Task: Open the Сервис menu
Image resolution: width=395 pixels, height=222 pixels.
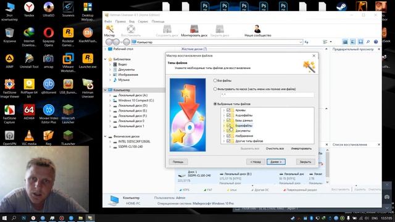Action: [143, 22]
